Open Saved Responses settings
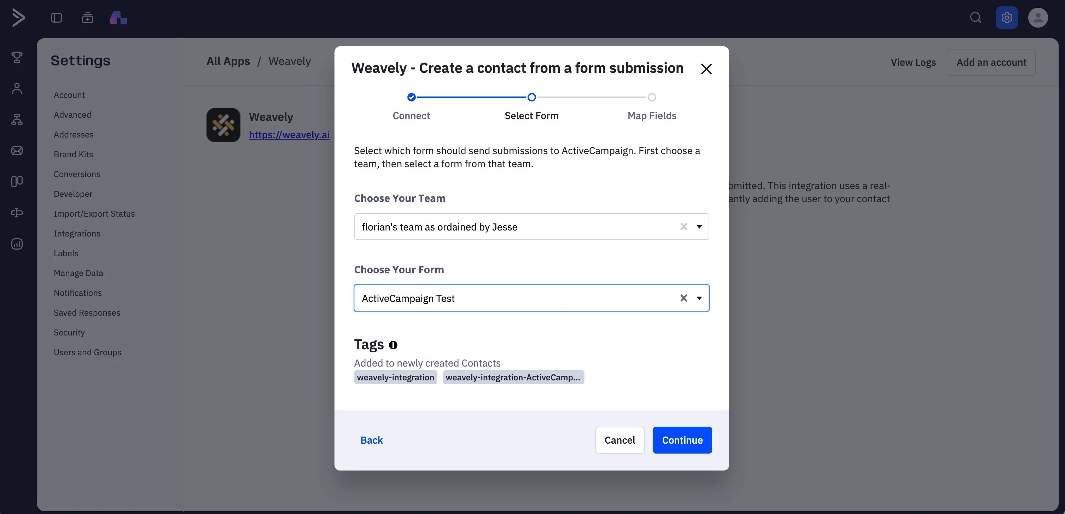 [x=87, y=313]
